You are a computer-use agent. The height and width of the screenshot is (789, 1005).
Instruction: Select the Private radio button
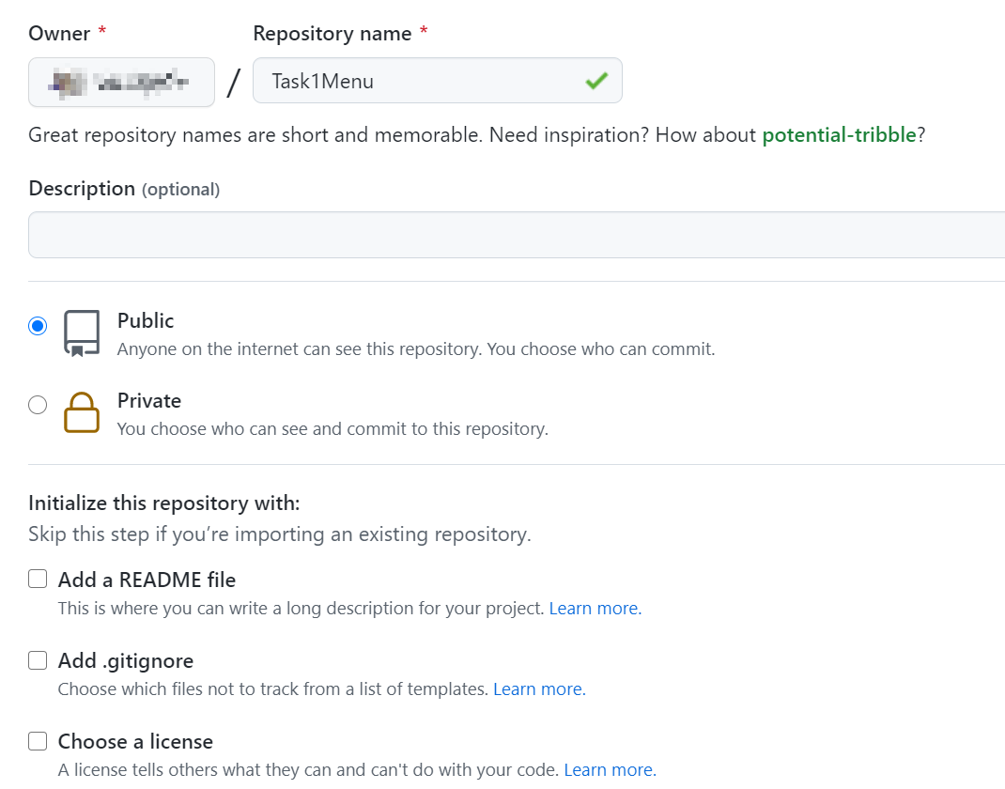tap(38, 405)
